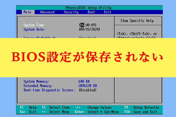The width and height of the screenshot is (176, 117).
Task: Select the Boot menu tab
Action: click(x=91, y=12)
